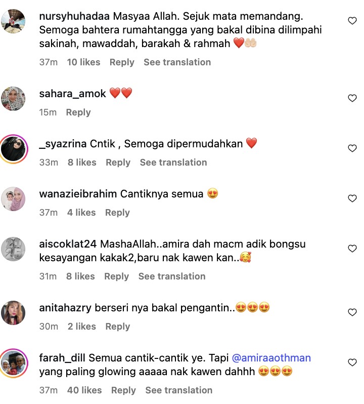Image resolution: width=364 pixels, height=404 pixels.
Task: Tap the heart next to aiscoklat24's comment
Action: pos(352,249)
